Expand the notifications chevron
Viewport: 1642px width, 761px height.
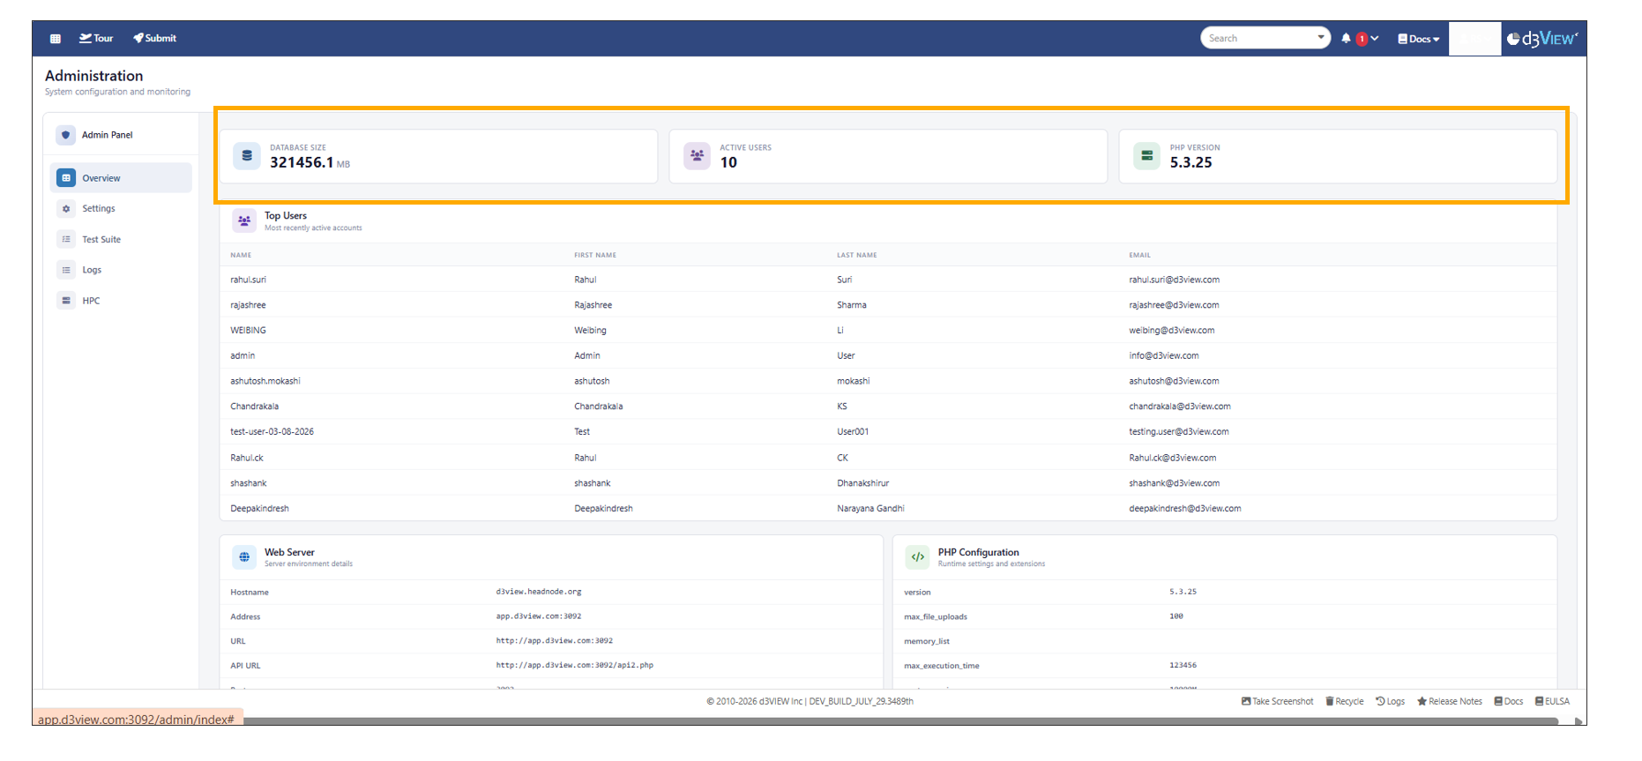click(x=1375, y=39)
